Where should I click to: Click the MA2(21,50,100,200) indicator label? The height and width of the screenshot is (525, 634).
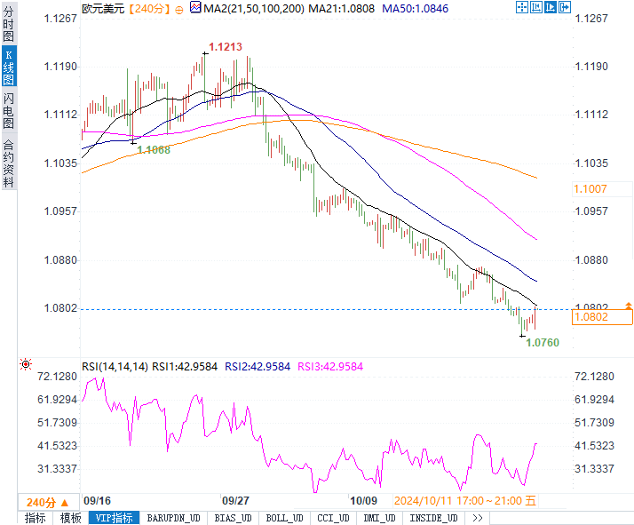click(254, 9)
